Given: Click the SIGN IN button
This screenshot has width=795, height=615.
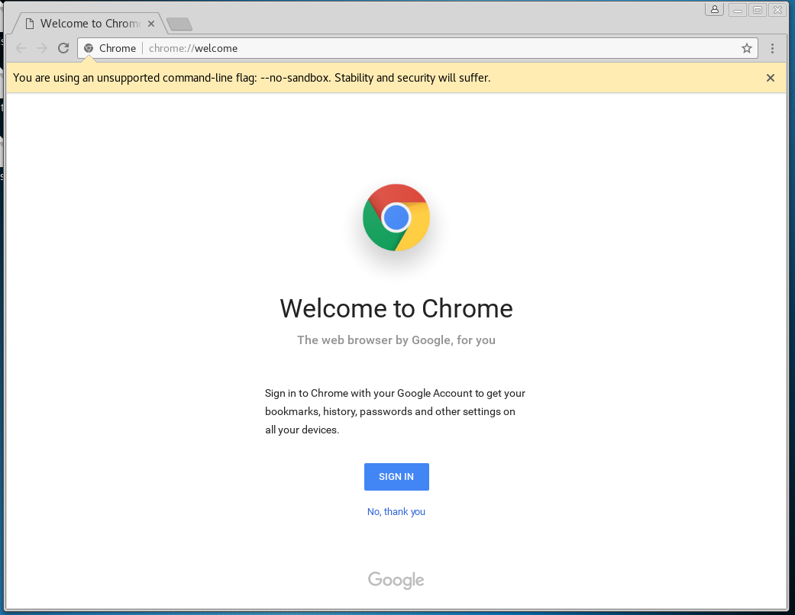Looking at the screenshot, I should pyautogui.click(x=396, y=477).
